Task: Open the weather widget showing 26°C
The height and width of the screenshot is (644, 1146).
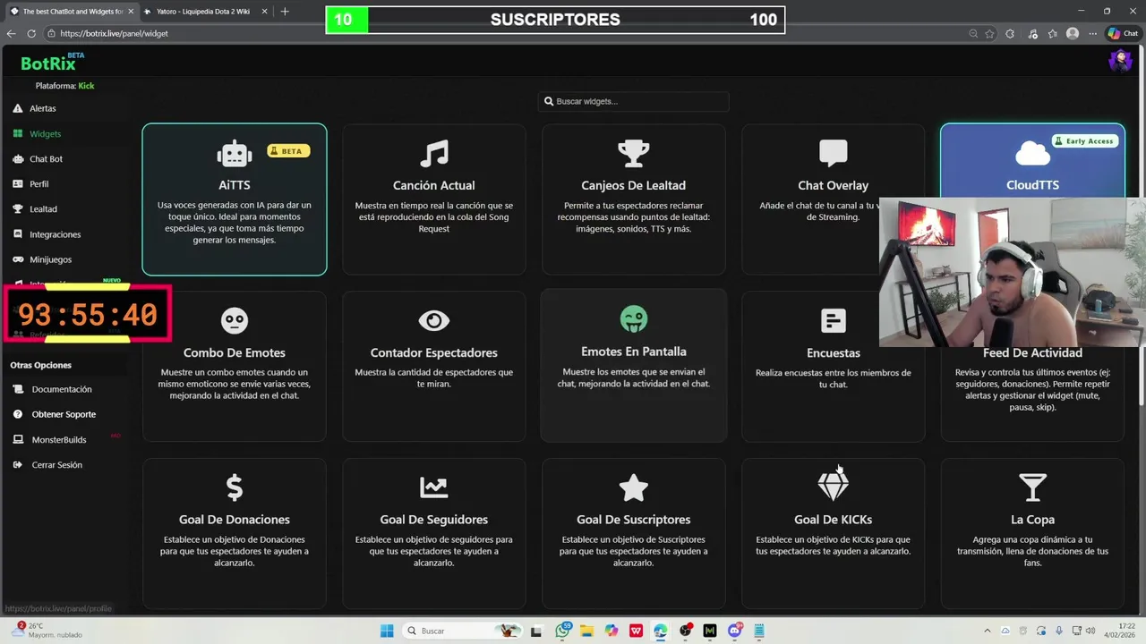Action: pyautogui.click(x=45, y=631)
